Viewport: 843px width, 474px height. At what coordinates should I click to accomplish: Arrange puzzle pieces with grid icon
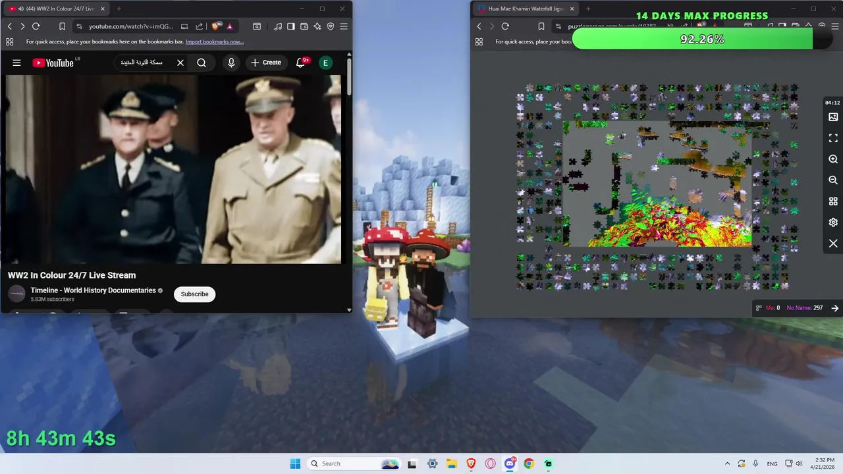(833, 201)
